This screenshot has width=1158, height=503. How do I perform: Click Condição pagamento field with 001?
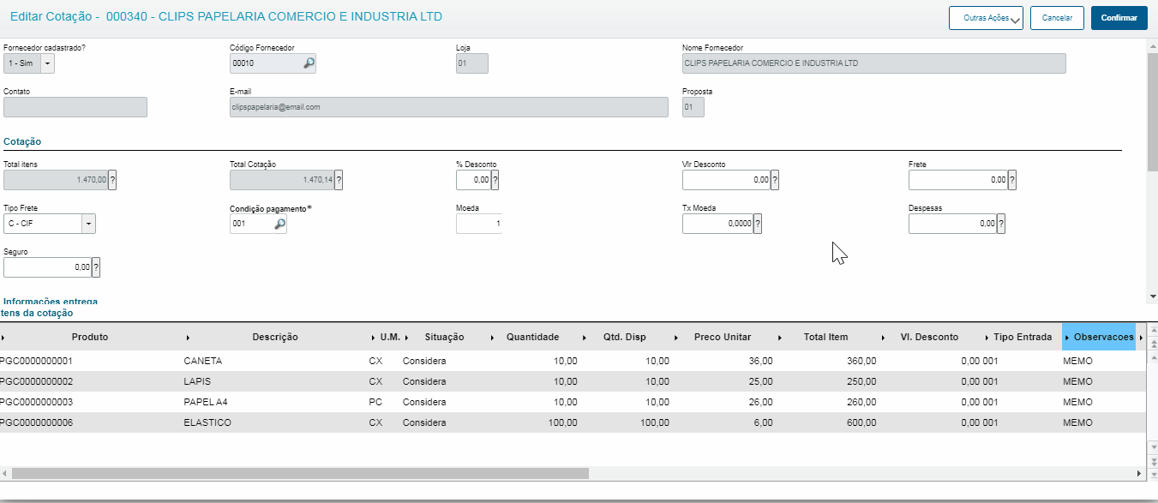(251, 224)
